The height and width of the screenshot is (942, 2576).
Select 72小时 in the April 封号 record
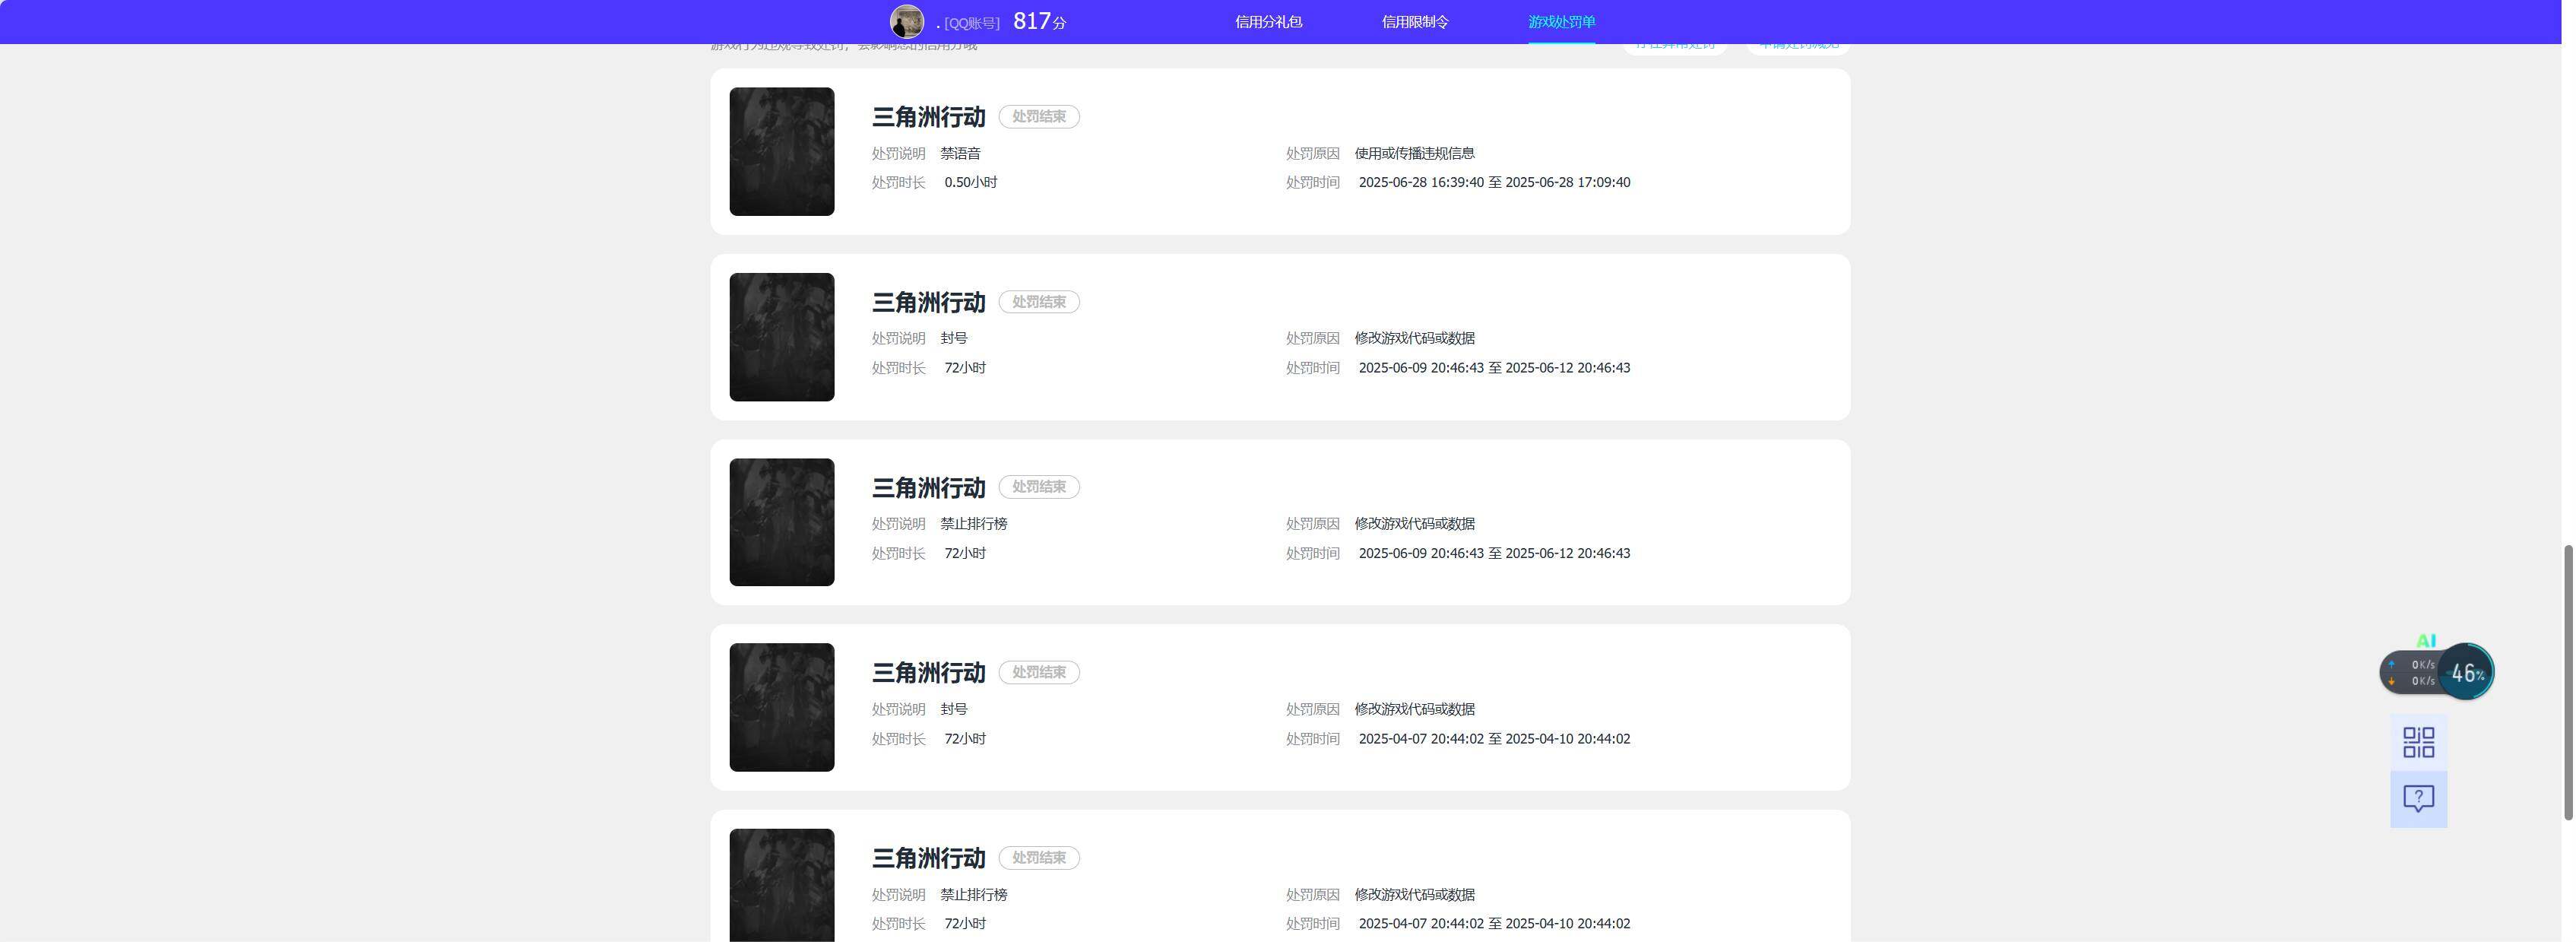965,739
